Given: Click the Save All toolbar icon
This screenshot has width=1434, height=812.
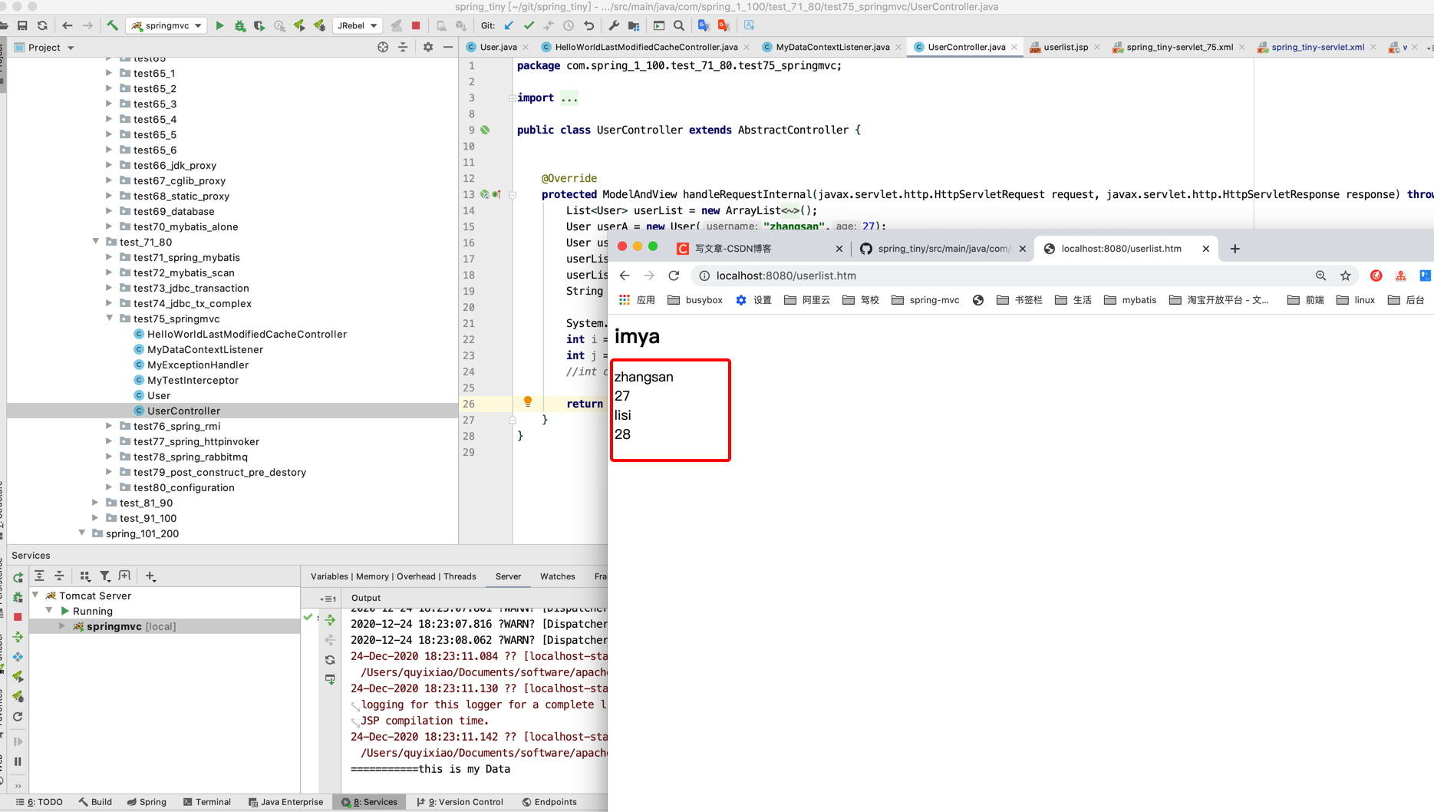Looking at the screenshot, I should [x=22, y=25].
